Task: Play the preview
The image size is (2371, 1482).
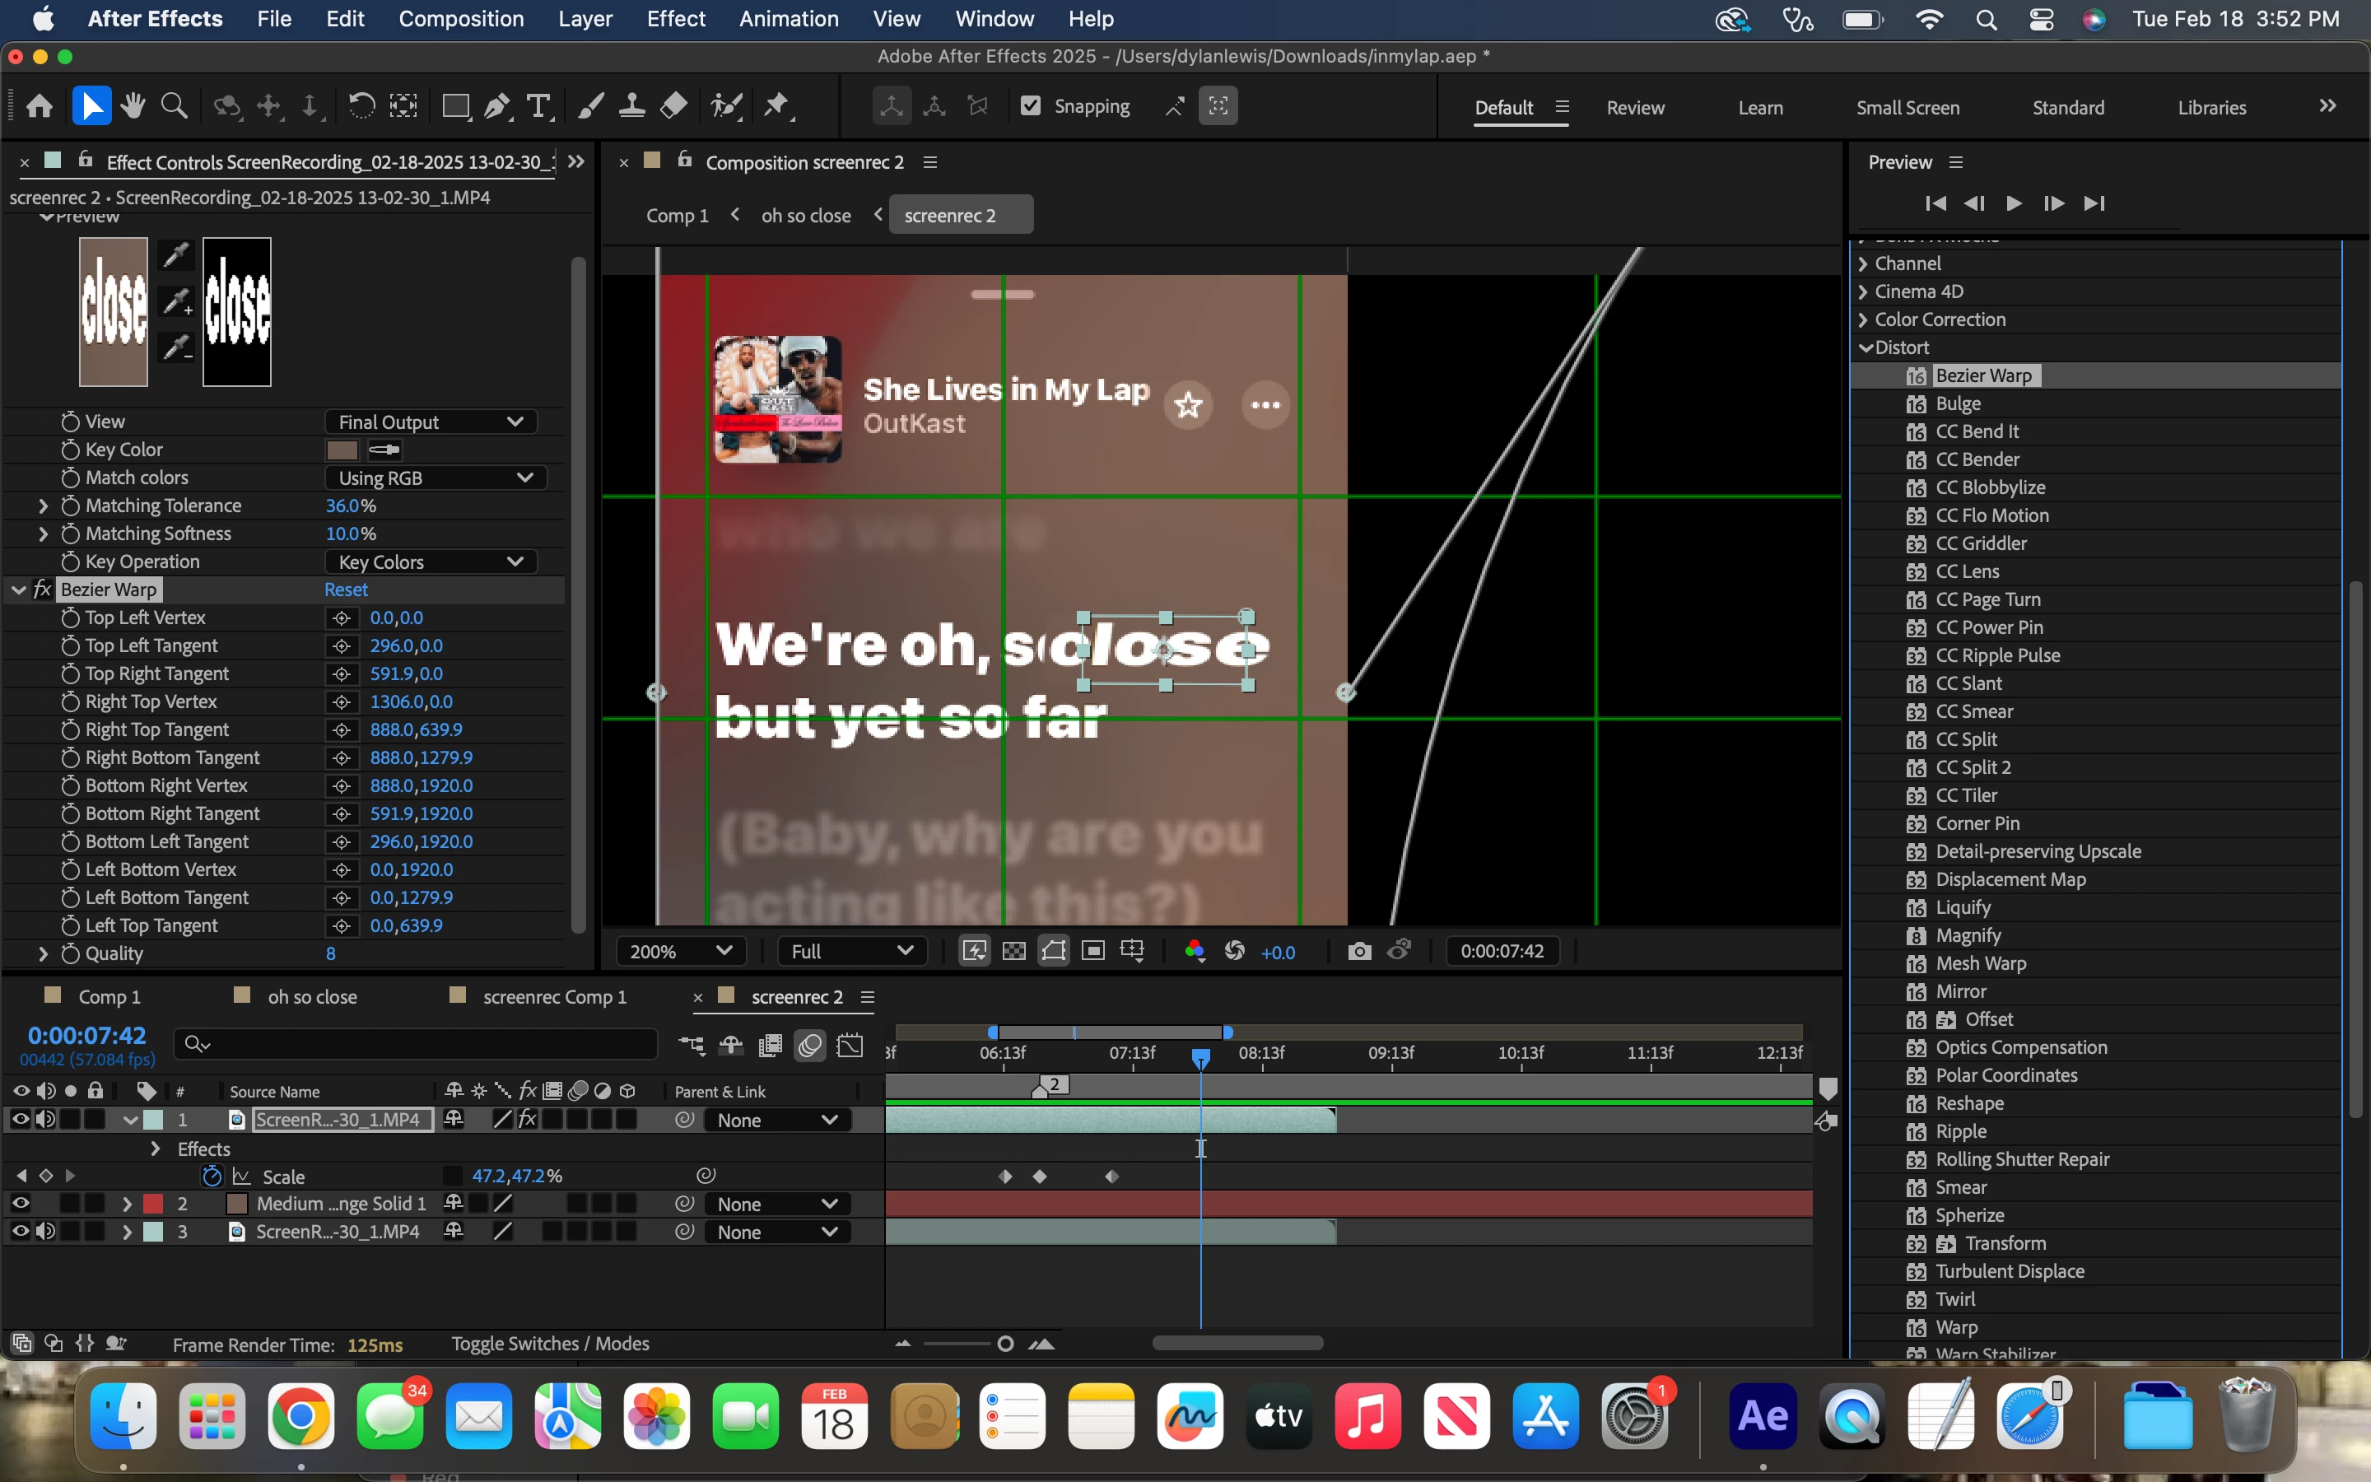Action: click(x=2014, y=203)
